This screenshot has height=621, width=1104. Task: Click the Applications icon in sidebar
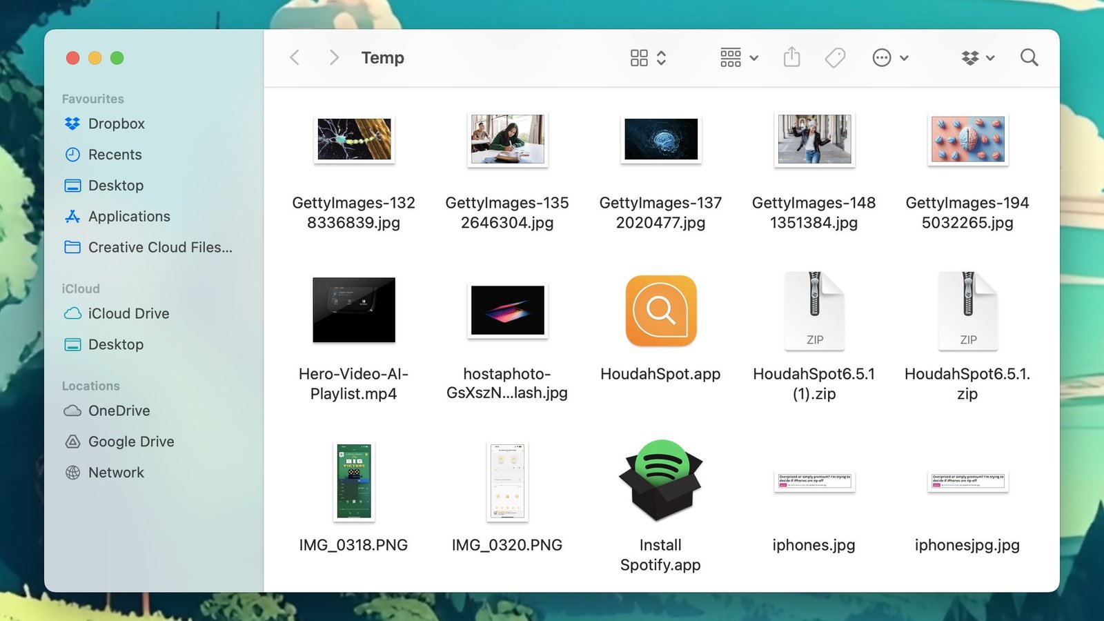coord(72,216)
